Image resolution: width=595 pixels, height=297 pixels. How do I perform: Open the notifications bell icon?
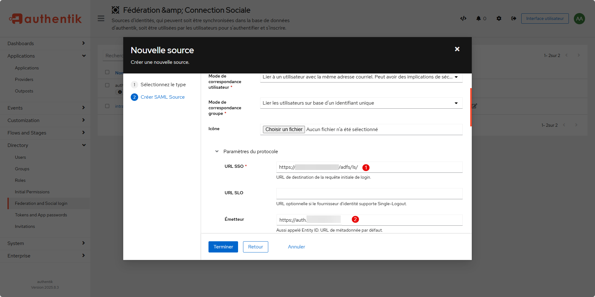(x=479, y=18)
